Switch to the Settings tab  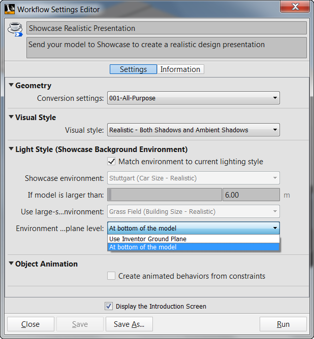(133, 69)
